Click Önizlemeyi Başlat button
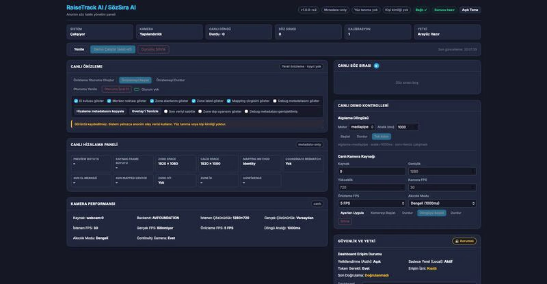Image resolution: width=547 pixels, height=284 pixels. (x=135, y=80)
